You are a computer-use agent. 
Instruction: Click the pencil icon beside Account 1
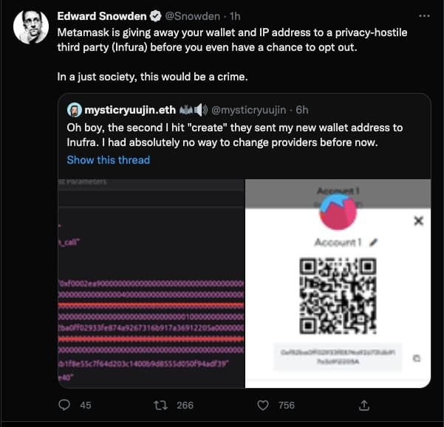[374, 242]
